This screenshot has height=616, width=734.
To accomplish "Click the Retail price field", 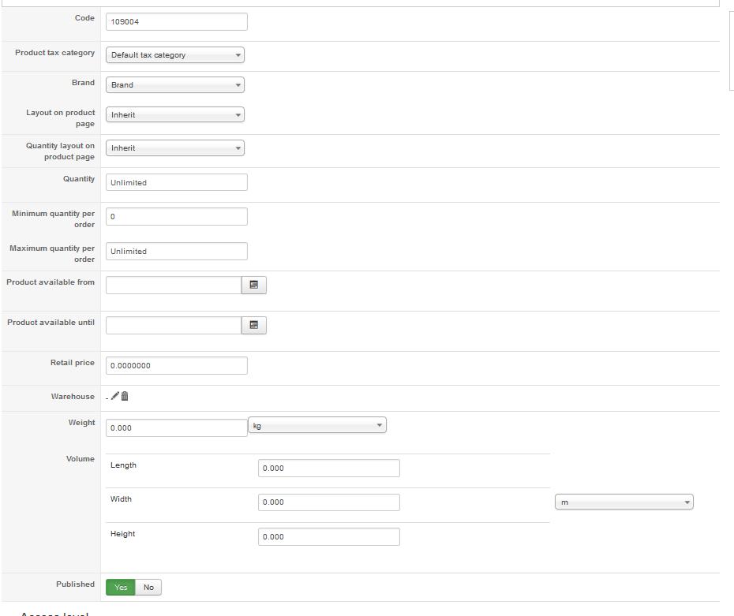I will 176,366.
